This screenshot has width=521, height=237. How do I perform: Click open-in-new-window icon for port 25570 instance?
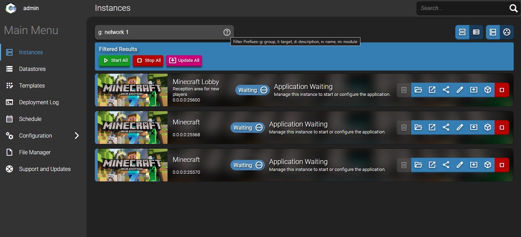(x=432, y=165)
